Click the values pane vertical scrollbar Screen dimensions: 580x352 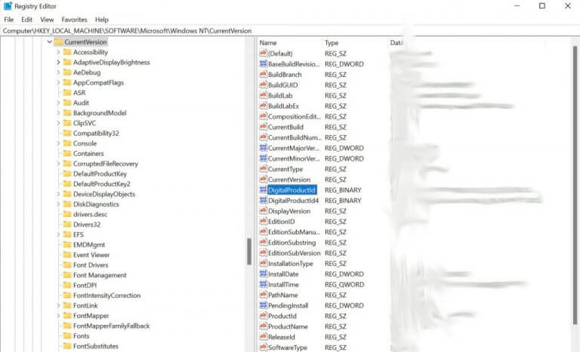point(575,185)
